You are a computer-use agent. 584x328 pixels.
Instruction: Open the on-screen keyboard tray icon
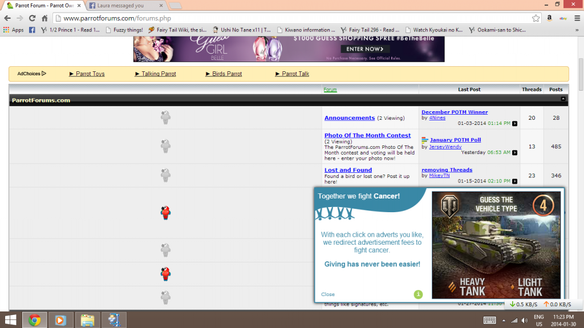click(489, 320)
